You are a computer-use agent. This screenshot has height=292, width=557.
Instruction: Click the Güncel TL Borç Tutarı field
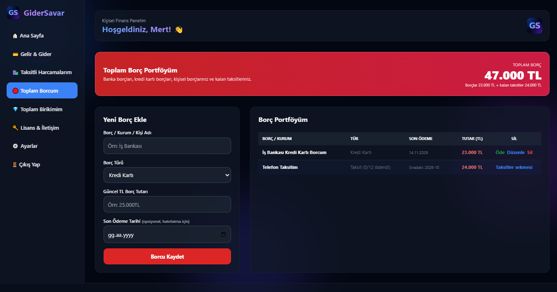[x=167, y=205]
